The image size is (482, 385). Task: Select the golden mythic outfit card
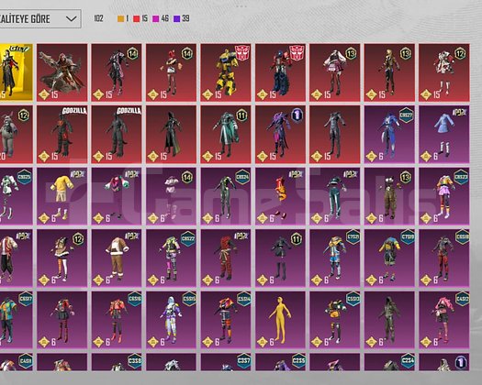tap(16, 72)
